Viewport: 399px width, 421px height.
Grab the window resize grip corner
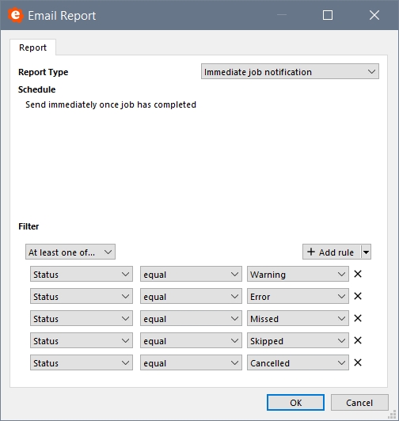(393, 415)
